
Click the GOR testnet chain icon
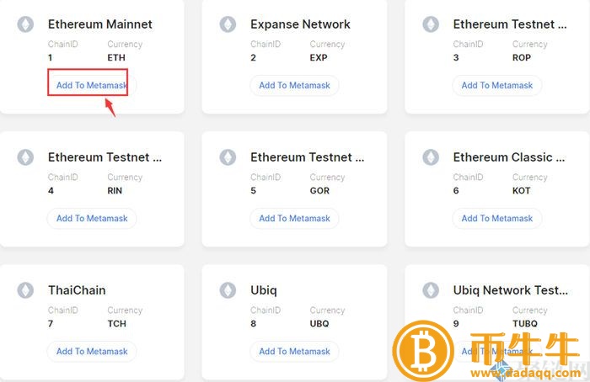228,157
